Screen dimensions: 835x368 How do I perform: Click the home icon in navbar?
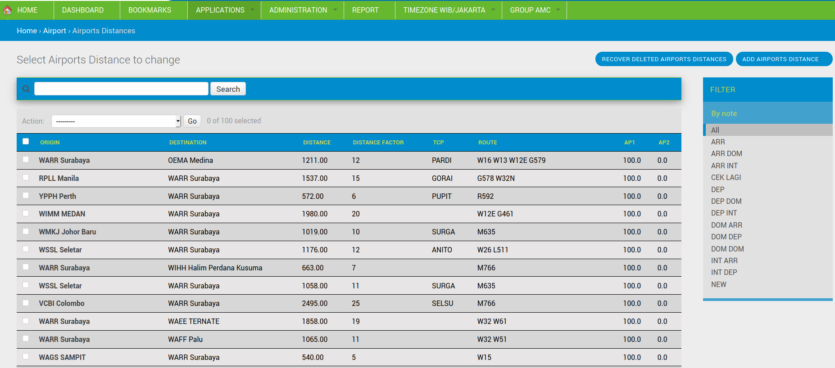click(x=8, y=10)
